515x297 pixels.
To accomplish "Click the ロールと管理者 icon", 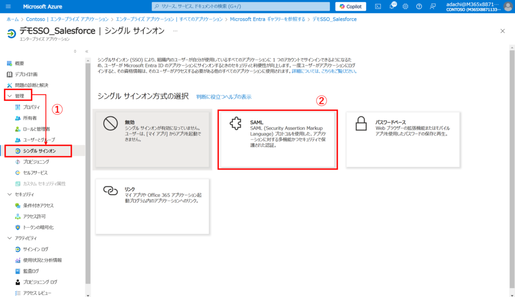I will click(x=18, y=129).
